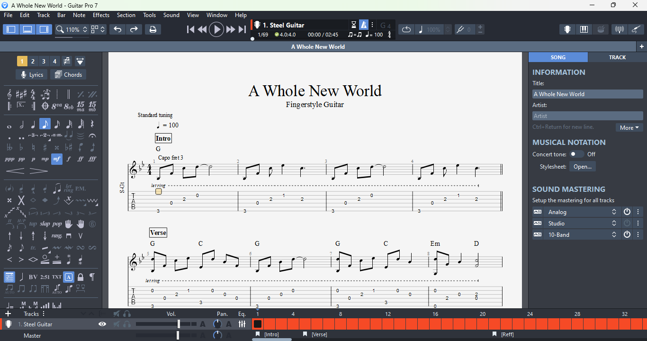The image size is (647, 341).
Task: Open Analog mastering options menu
Action: click(x=638, y=212)
